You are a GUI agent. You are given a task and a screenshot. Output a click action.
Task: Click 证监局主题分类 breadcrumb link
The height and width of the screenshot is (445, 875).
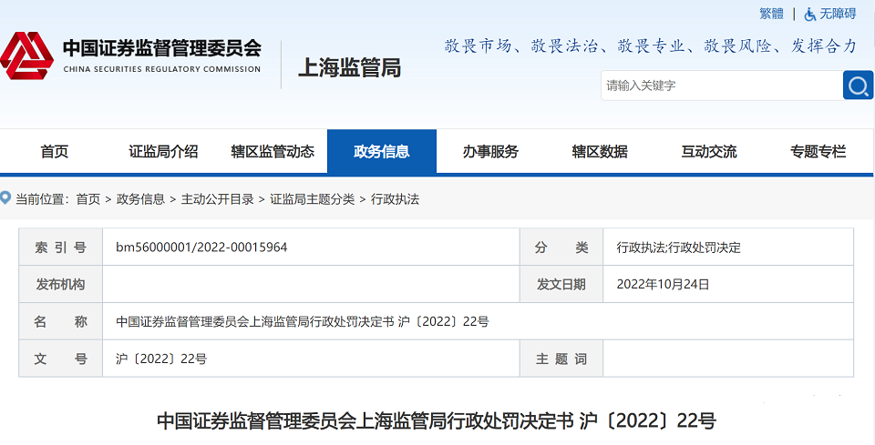coord(313,199)
